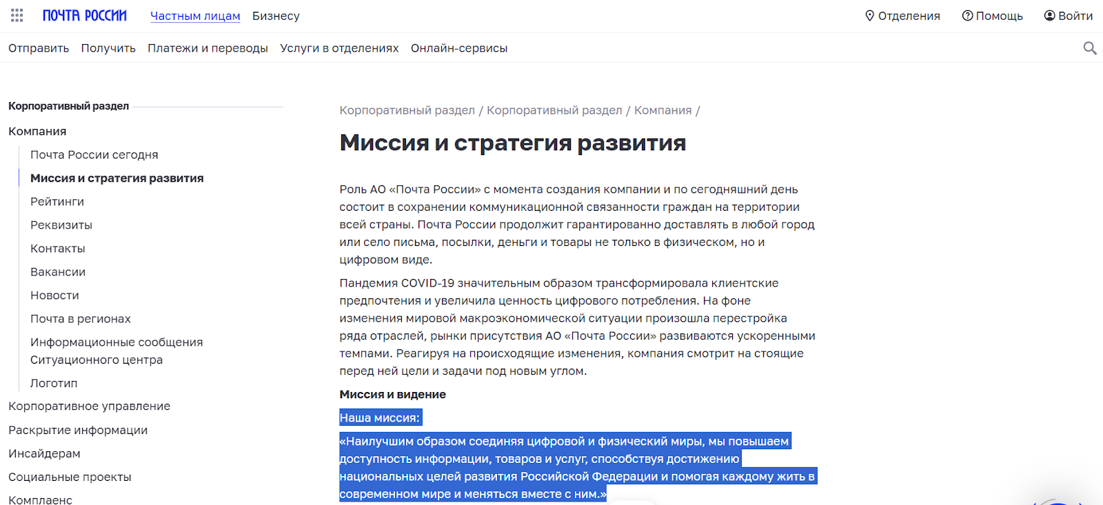This screenshot has height=505, width=1103.
Task: Expand the Корпоративное управление section
Action: click(89, 406)
